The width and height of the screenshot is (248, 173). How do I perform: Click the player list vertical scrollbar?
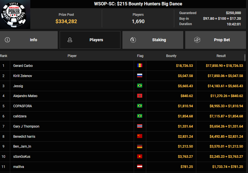tap(245, 58)
